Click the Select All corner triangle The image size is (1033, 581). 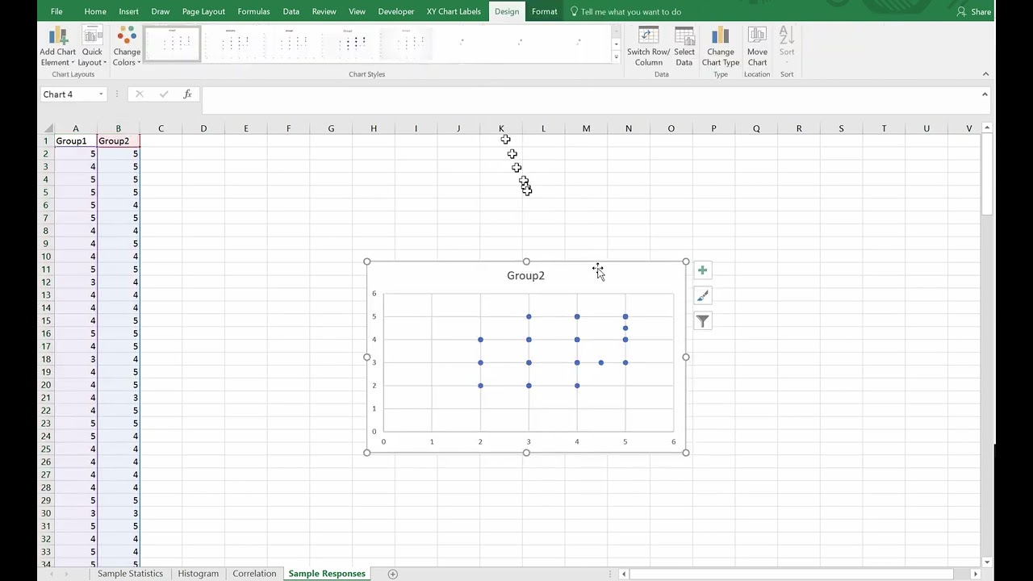click(48, 128)
